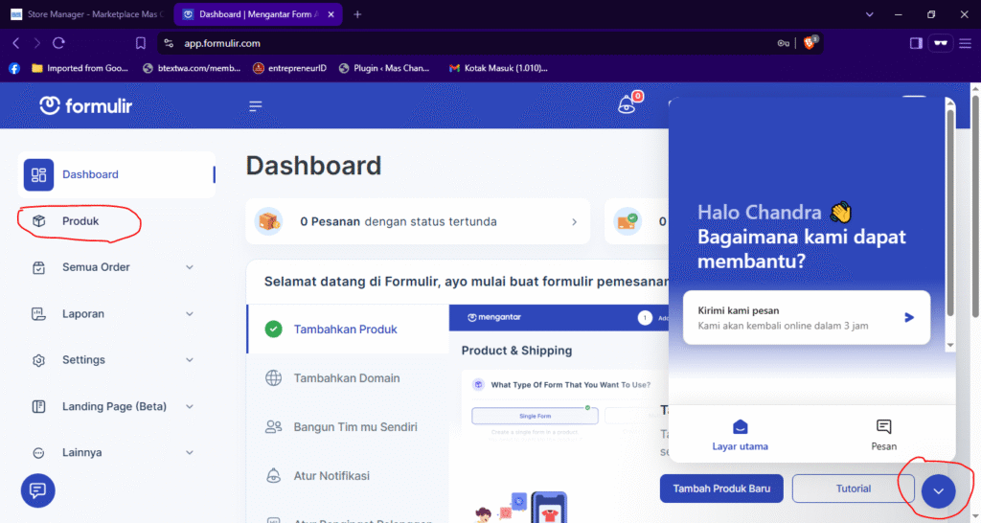
Task: Click the globe icon beside Tambahkan Domain
Action: [x=273, y=377]
